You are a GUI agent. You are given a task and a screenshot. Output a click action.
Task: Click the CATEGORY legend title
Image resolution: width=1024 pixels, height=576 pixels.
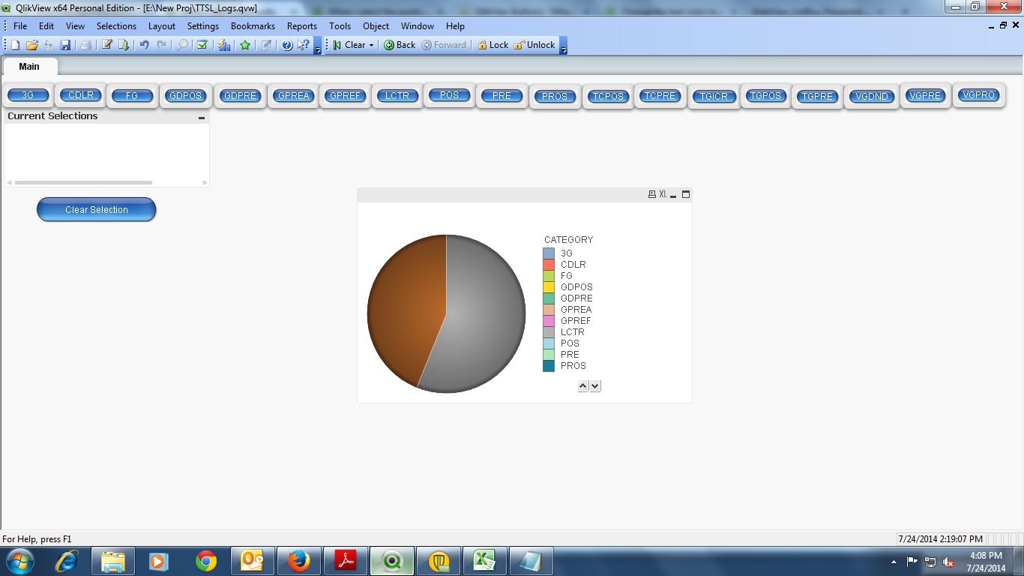(568, 240)
